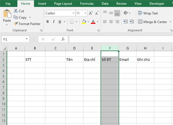Viewport: 173px width, 125px height.
Task: Click the Paste clipboard icon
Action: click(7, 14)
